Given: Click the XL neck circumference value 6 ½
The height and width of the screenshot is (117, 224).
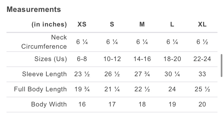Looking at the screenshot, I should coord(202,42).
